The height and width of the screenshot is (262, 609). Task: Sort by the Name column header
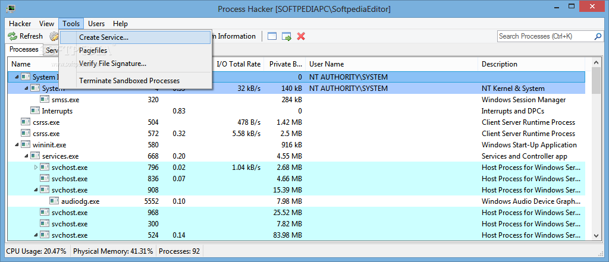21,64
